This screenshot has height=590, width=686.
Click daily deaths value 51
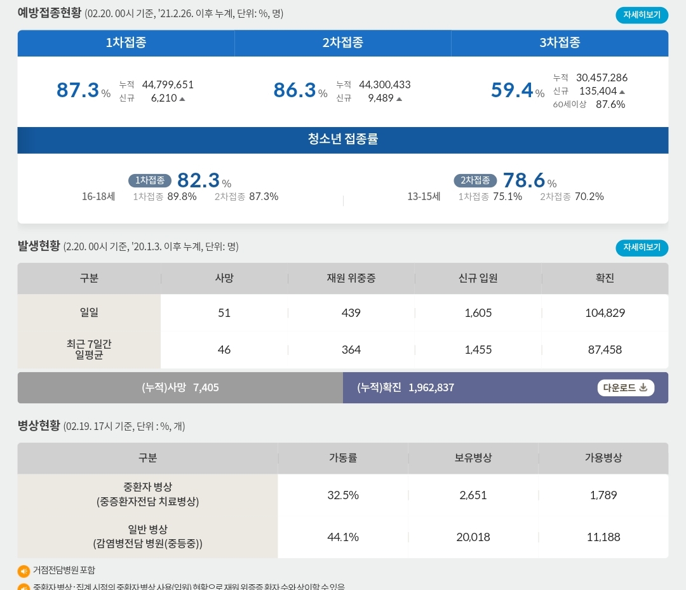tap(224, 312)
